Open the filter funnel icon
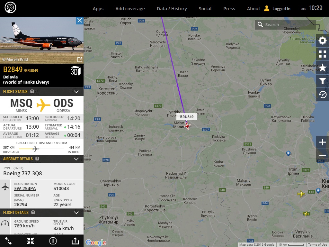 coord(323,81)
